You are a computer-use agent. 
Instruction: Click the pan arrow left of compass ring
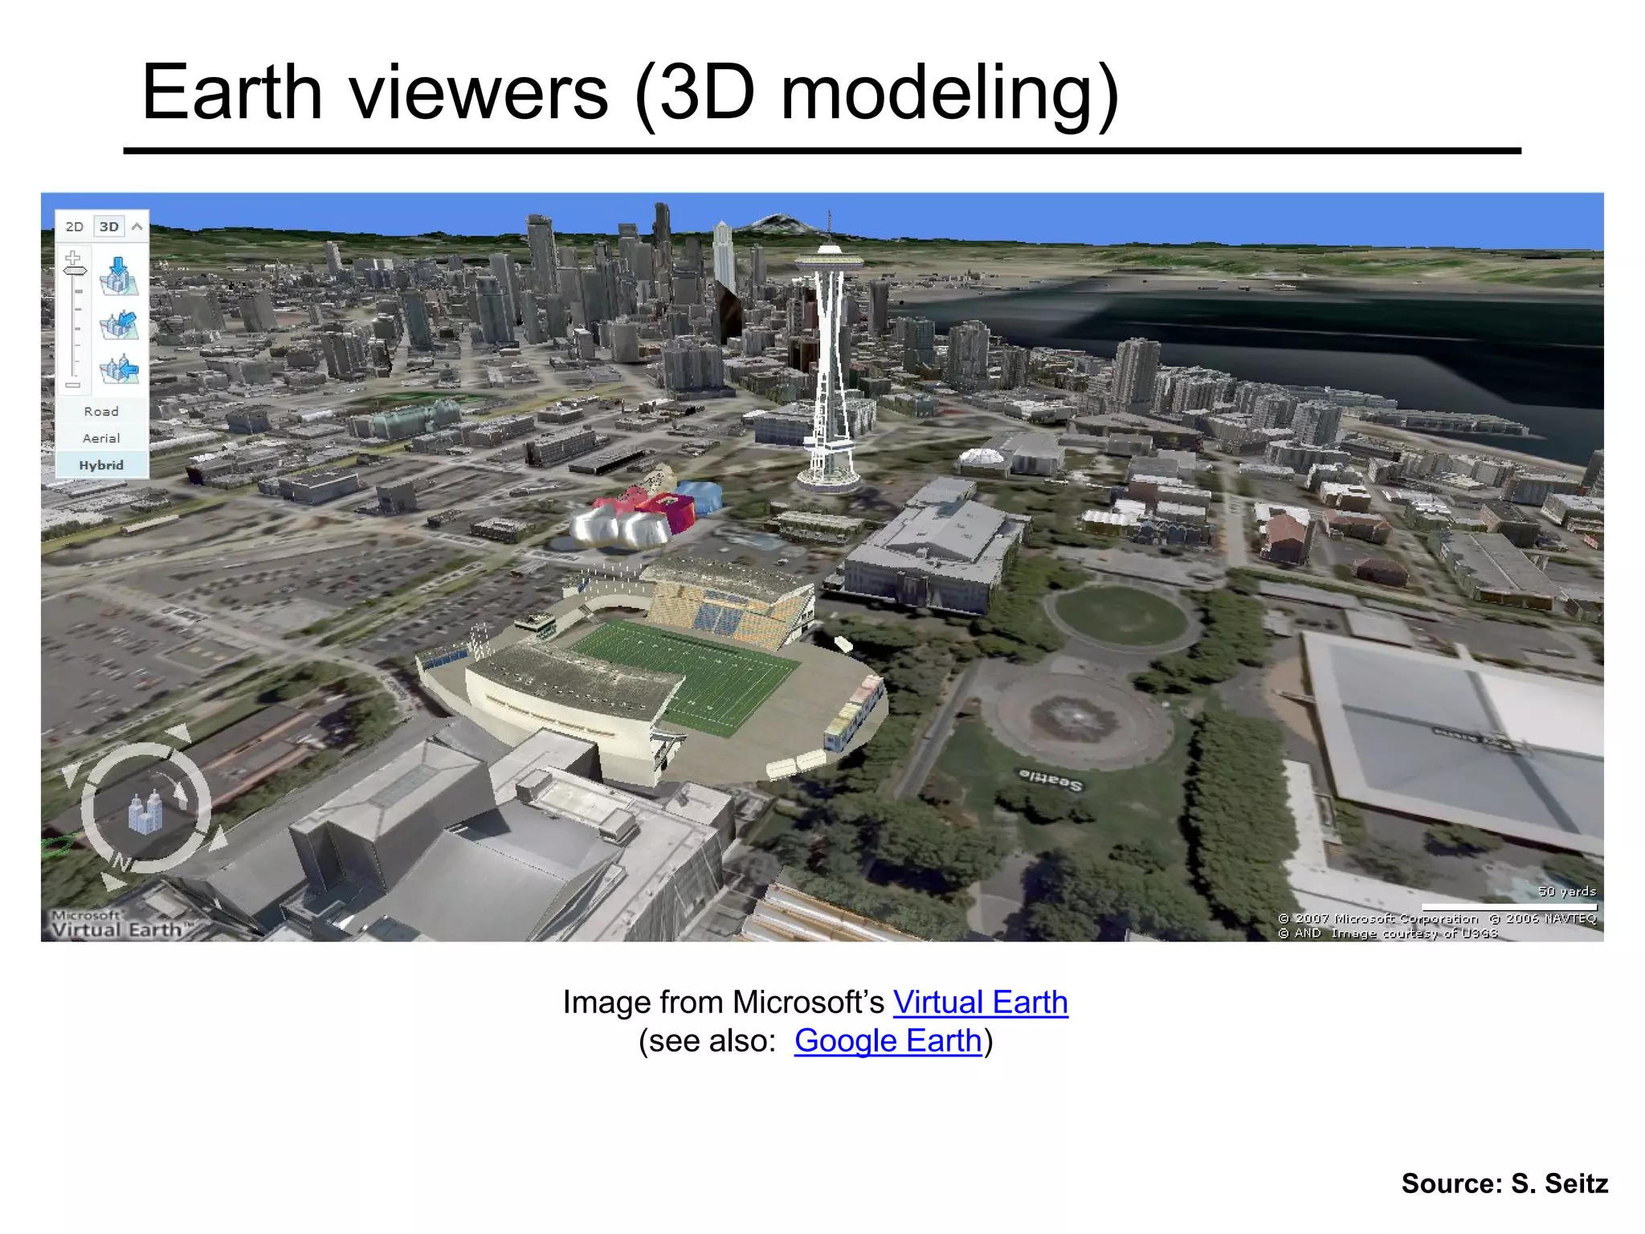(x=71, y=775)
